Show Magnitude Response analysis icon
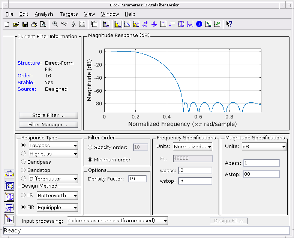 tap(118, 24)
